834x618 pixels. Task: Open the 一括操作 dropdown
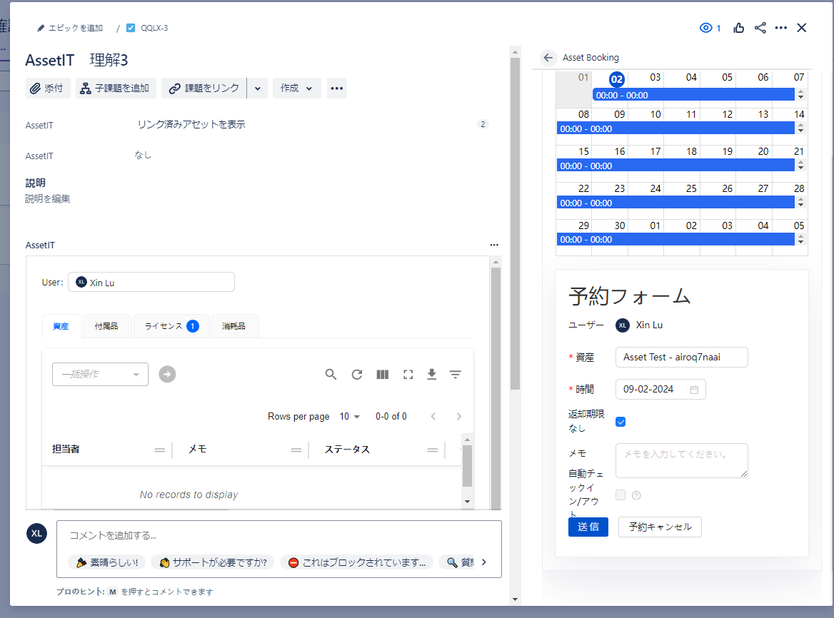100,374
